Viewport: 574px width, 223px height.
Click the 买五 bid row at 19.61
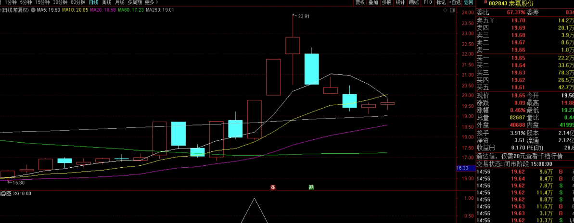524,87
